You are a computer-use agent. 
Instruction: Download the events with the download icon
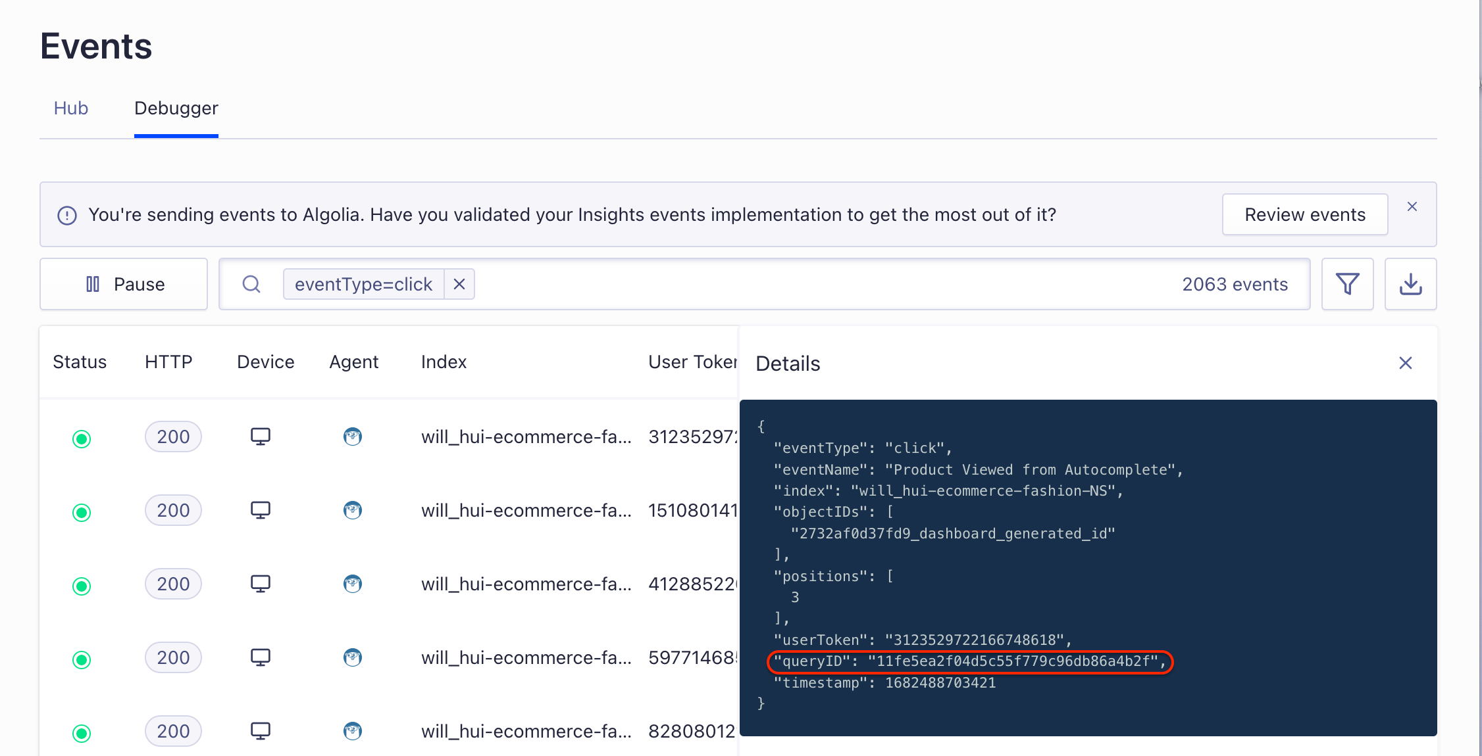coord(1410,284)
